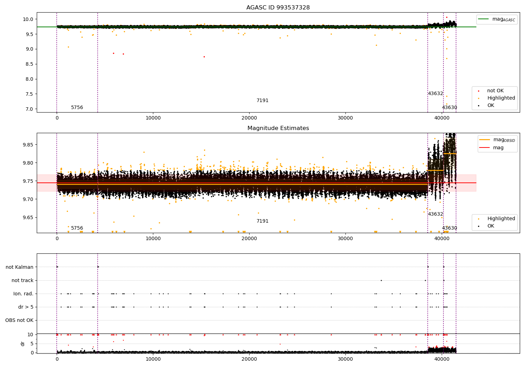
Task: Click the "43630" annotation in the top plot
Action: click(449, 107)
